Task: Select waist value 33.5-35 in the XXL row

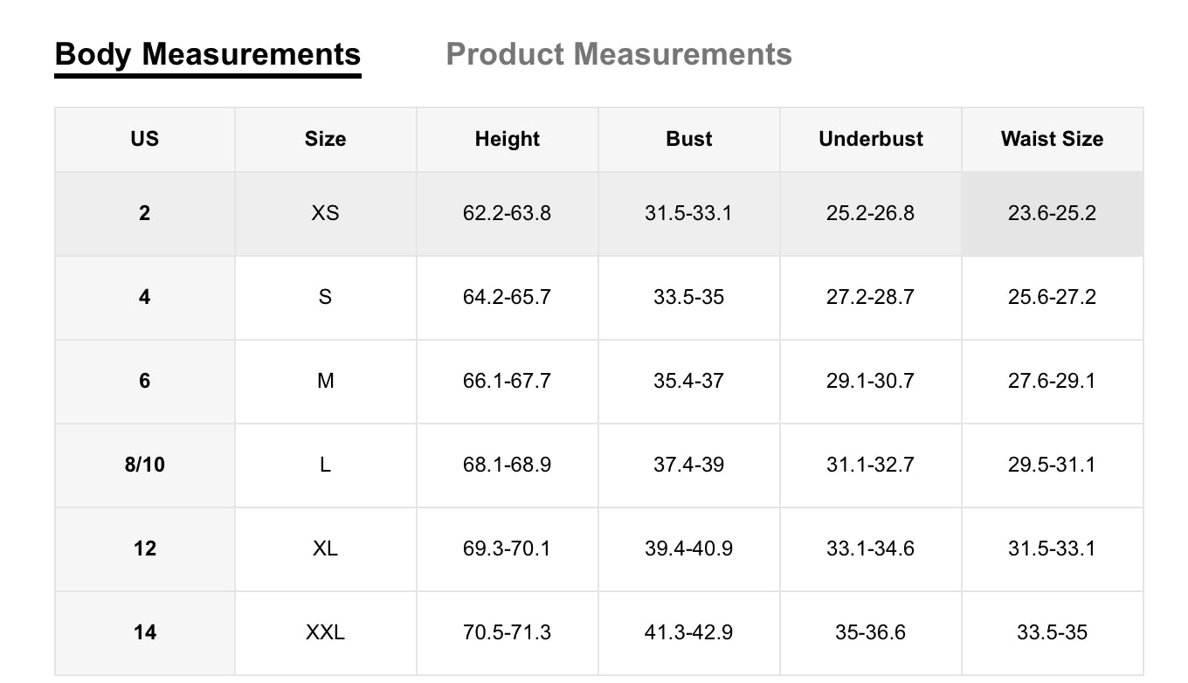Action: point(1052,632)
